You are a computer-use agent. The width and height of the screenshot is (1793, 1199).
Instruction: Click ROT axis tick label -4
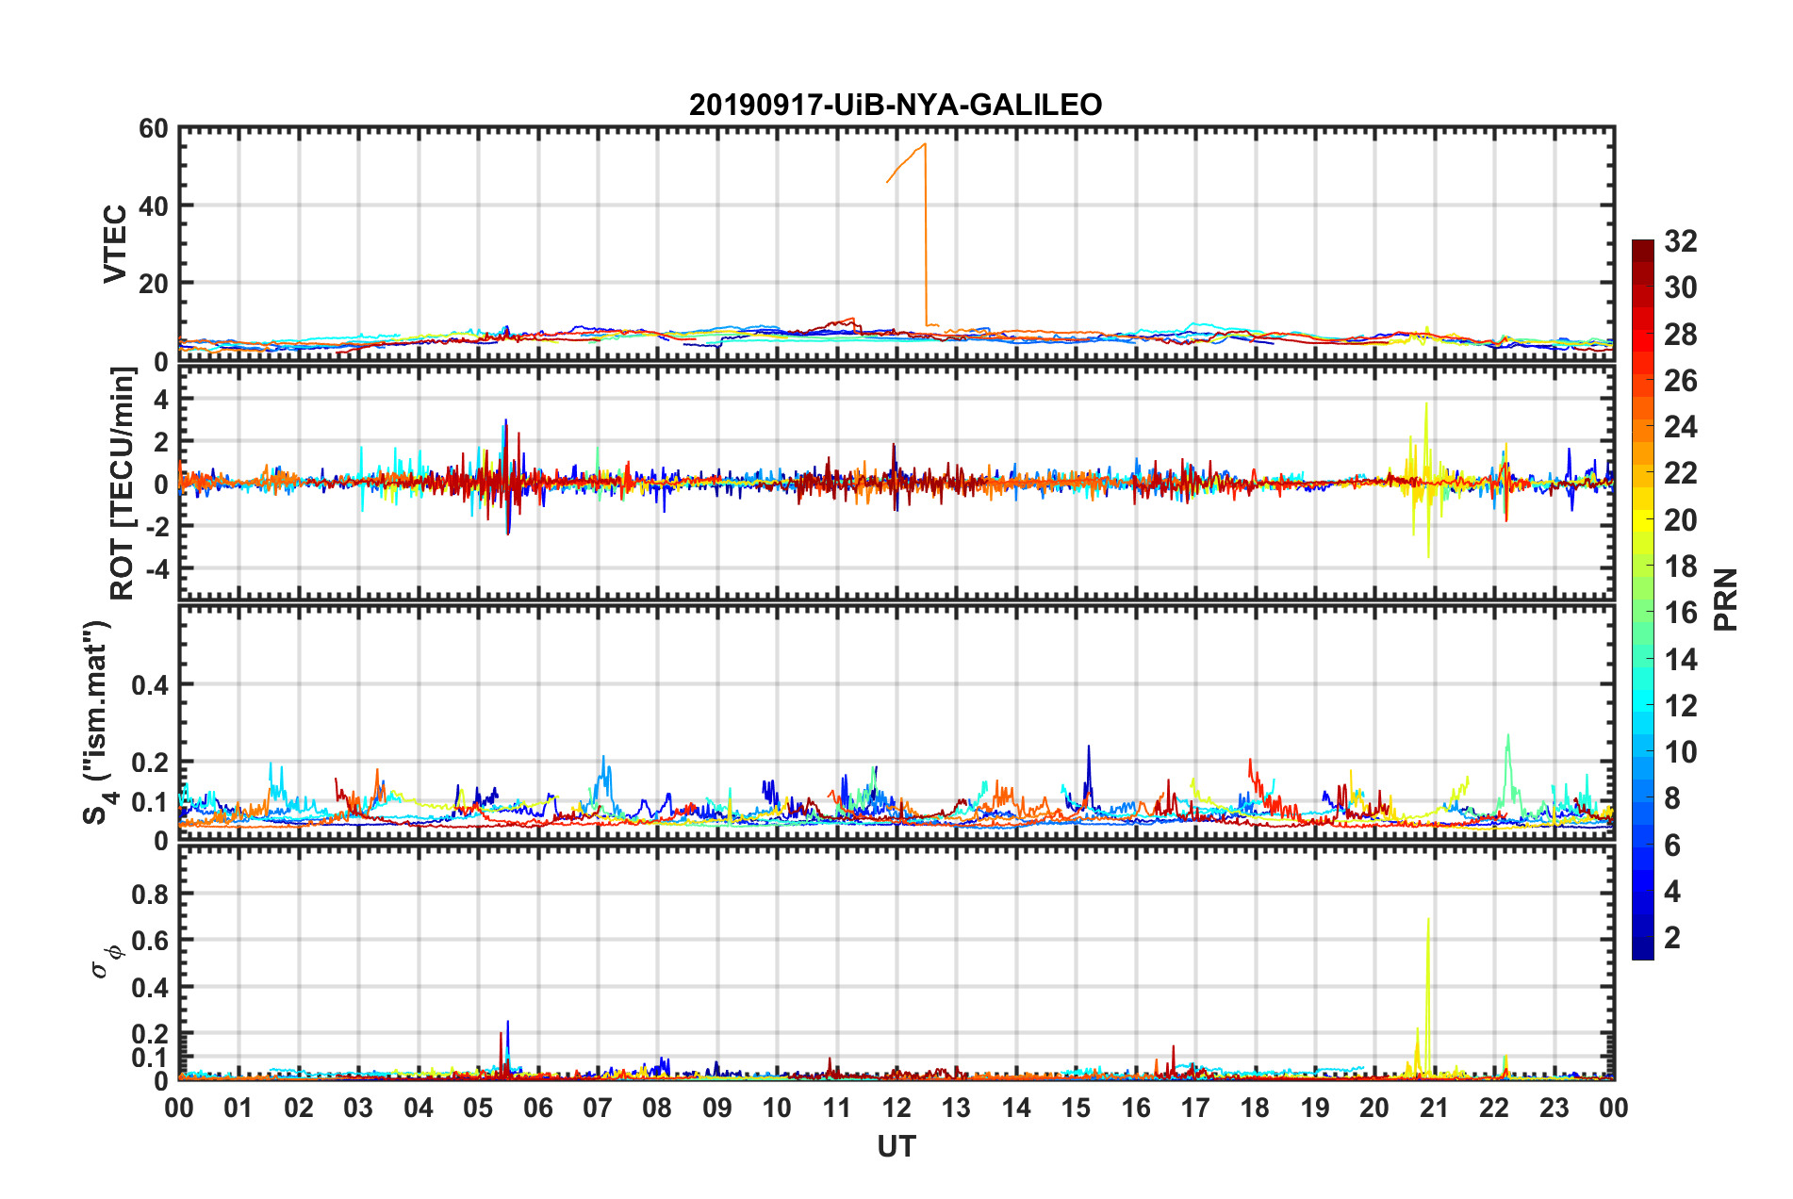[x=158, y=569]
